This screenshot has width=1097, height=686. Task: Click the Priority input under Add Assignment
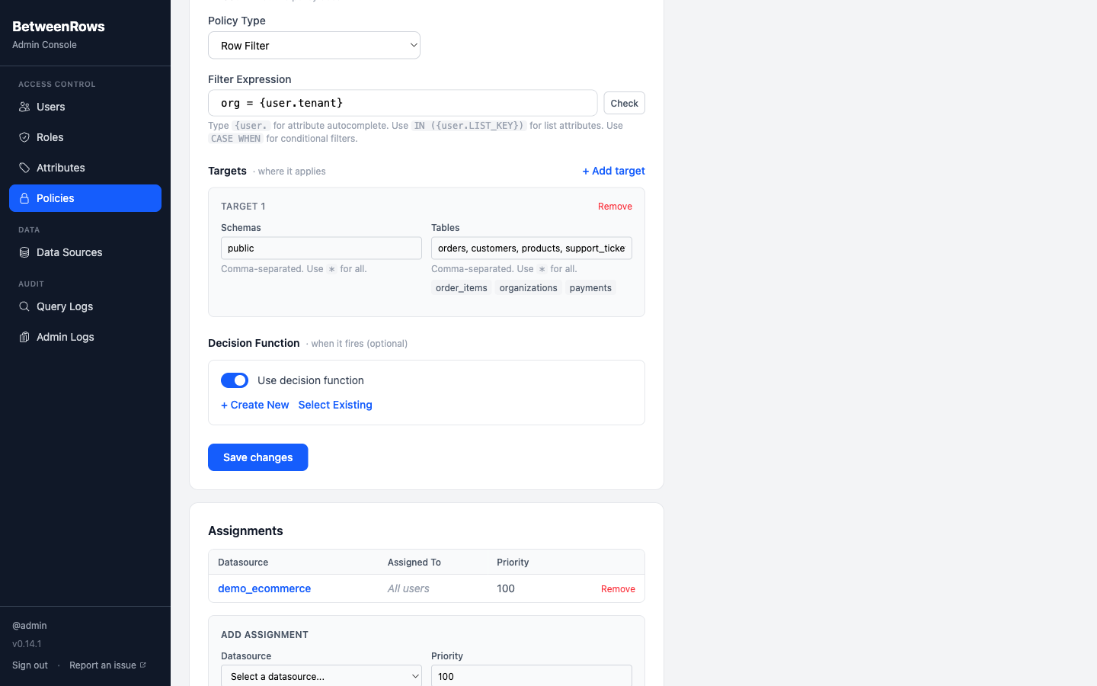point(531,676)
